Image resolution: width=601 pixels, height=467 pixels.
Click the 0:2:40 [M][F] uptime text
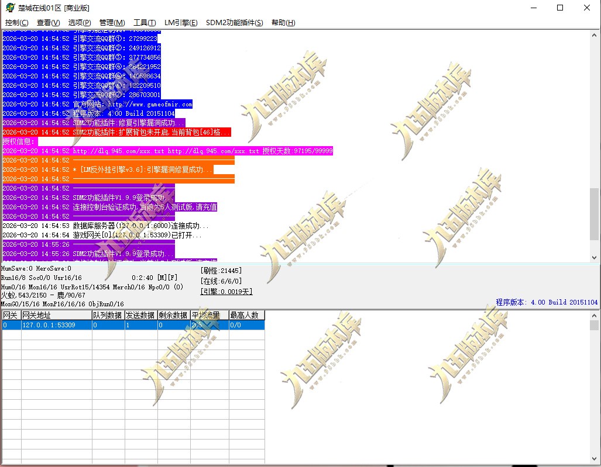(154, 278)
